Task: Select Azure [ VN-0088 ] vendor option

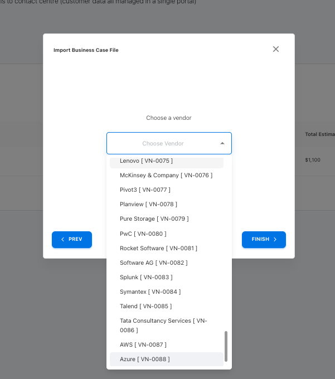Action: [x=144, y=359]
